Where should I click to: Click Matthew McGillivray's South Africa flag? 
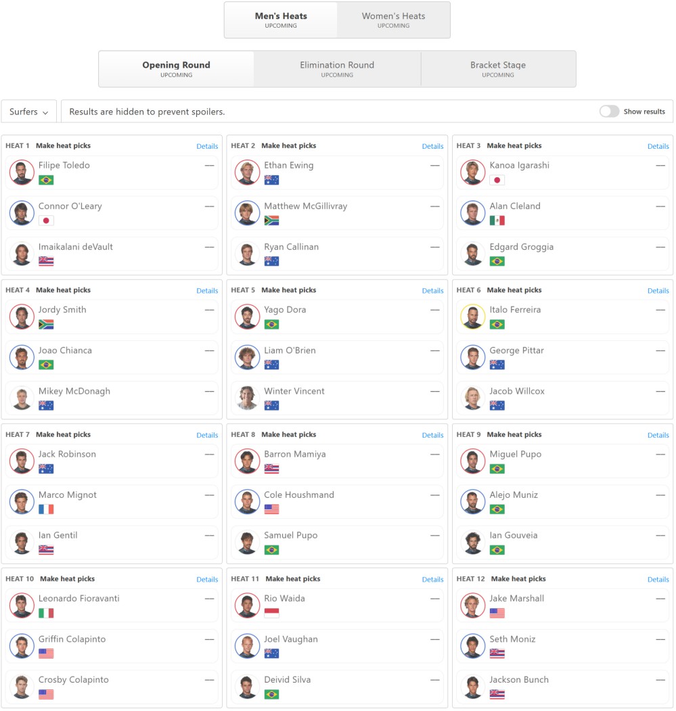[271, 221]
